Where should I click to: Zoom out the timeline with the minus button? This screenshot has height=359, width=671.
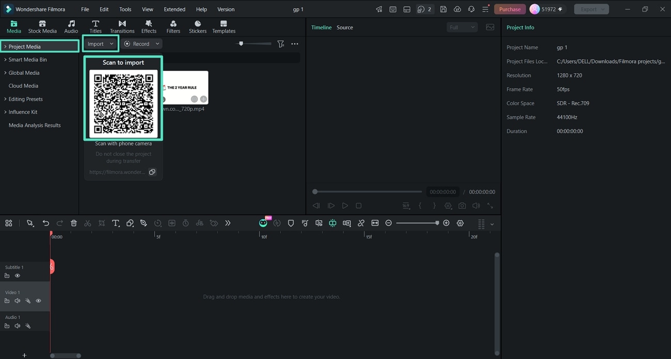389,223
